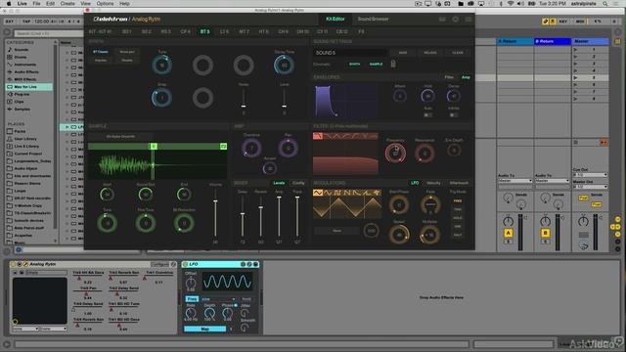The width and height of the screenshot is (626, 352).
Task: Open the Master Out dropdown
Action: tap(590, 187)
